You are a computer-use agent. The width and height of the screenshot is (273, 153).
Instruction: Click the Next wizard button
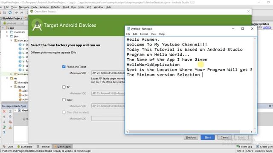coord(208,137)
